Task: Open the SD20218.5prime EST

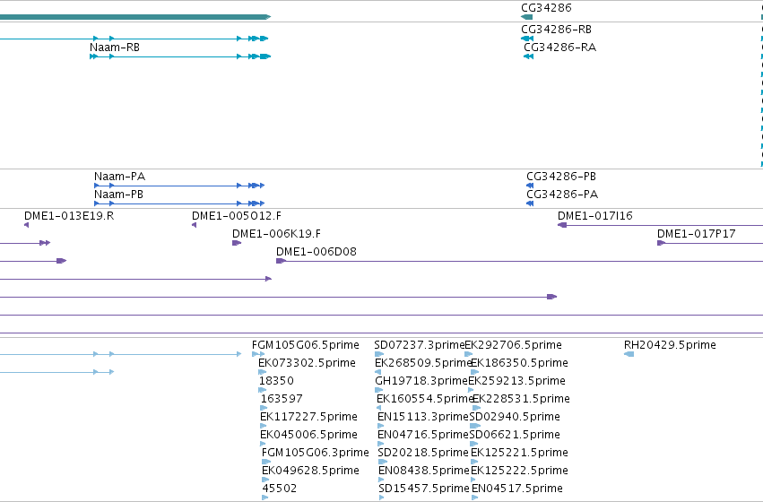Action: [383, 462]
